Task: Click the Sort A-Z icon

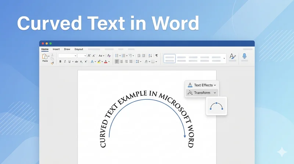Action: pyautogui.click(x=150, y=55)
